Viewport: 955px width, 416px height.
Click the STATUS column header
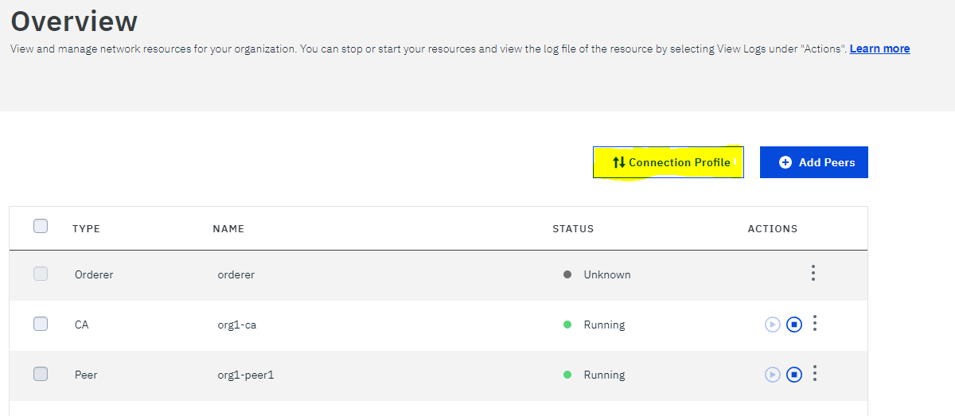(573, 229)
